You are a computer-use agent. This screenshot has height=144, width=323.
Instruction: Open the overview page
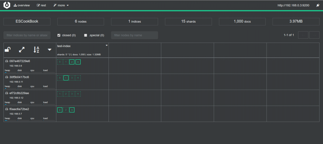point(22,5)
